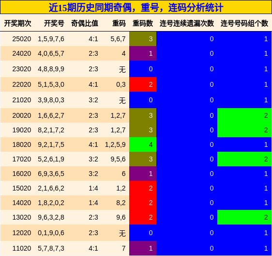Click omission count 0 in row 19020
This screenshot has height=256, width=272.
tap(187, 130)
